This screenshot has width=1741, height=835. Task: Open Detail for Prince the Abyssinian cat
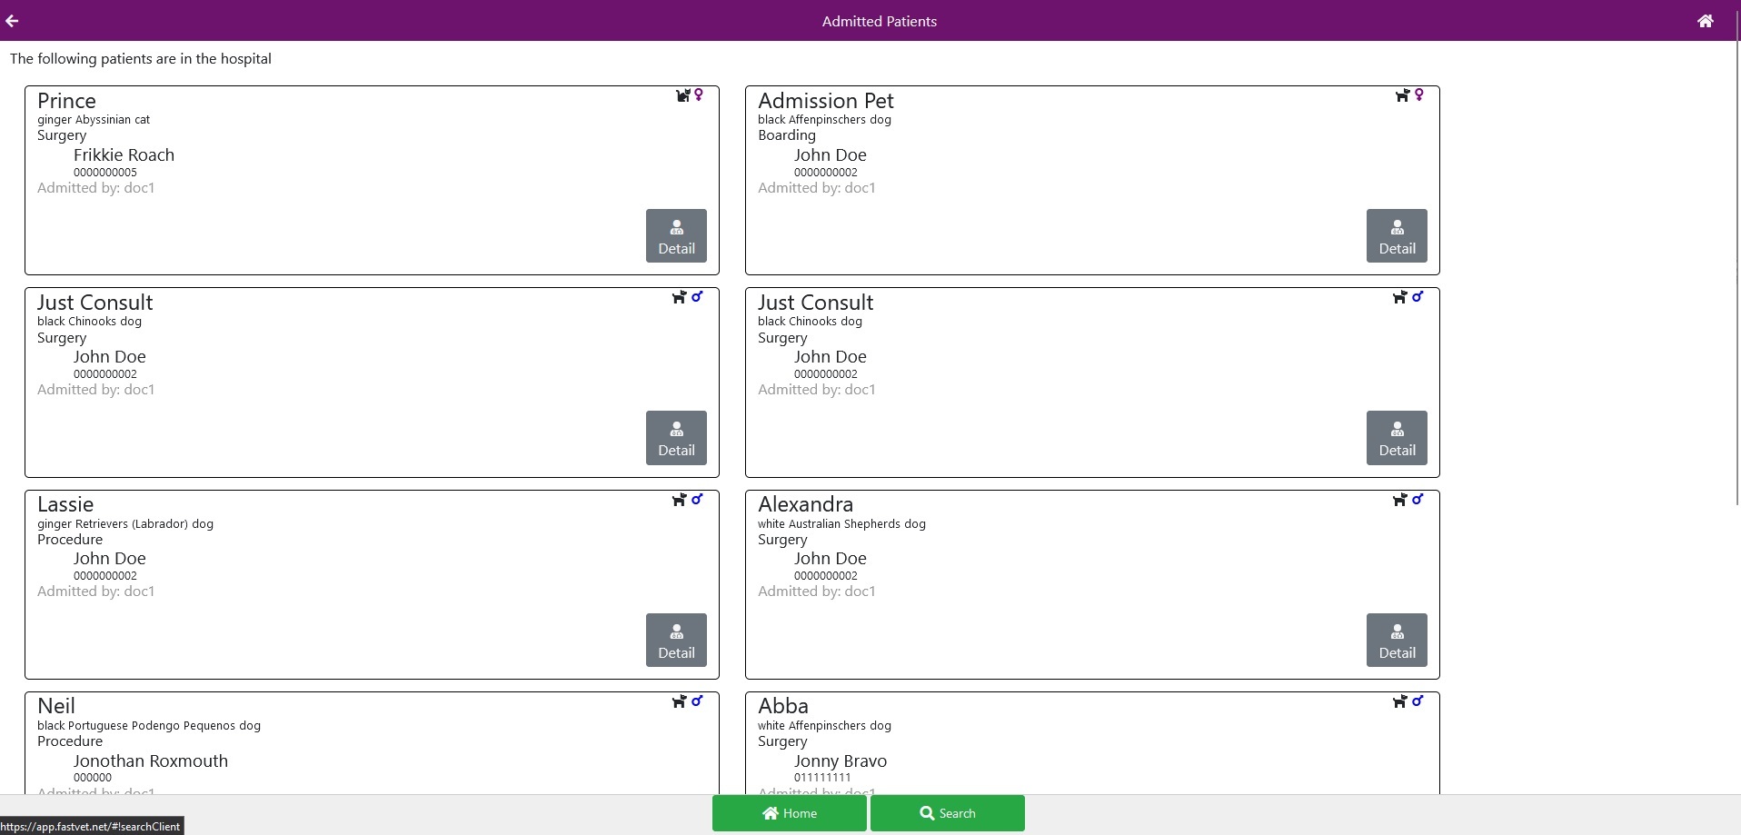coord(676,236)
